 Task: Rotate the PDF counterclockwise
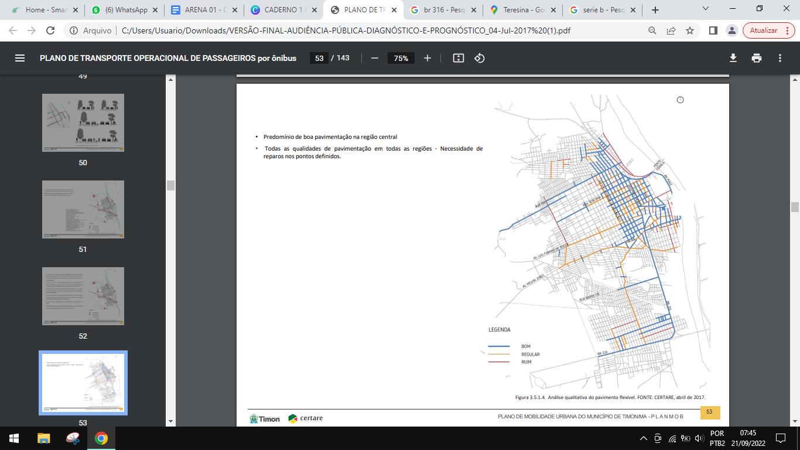point(480,58)
